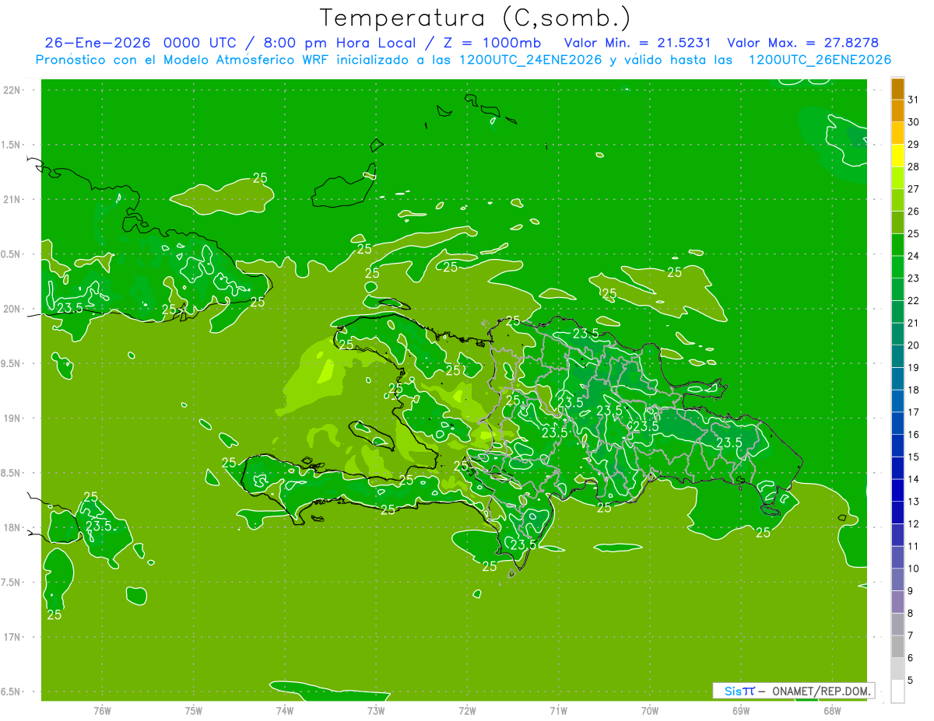Click the legend swatch between 23 and 24
The image size is (934, 721).
click(897, 268)
